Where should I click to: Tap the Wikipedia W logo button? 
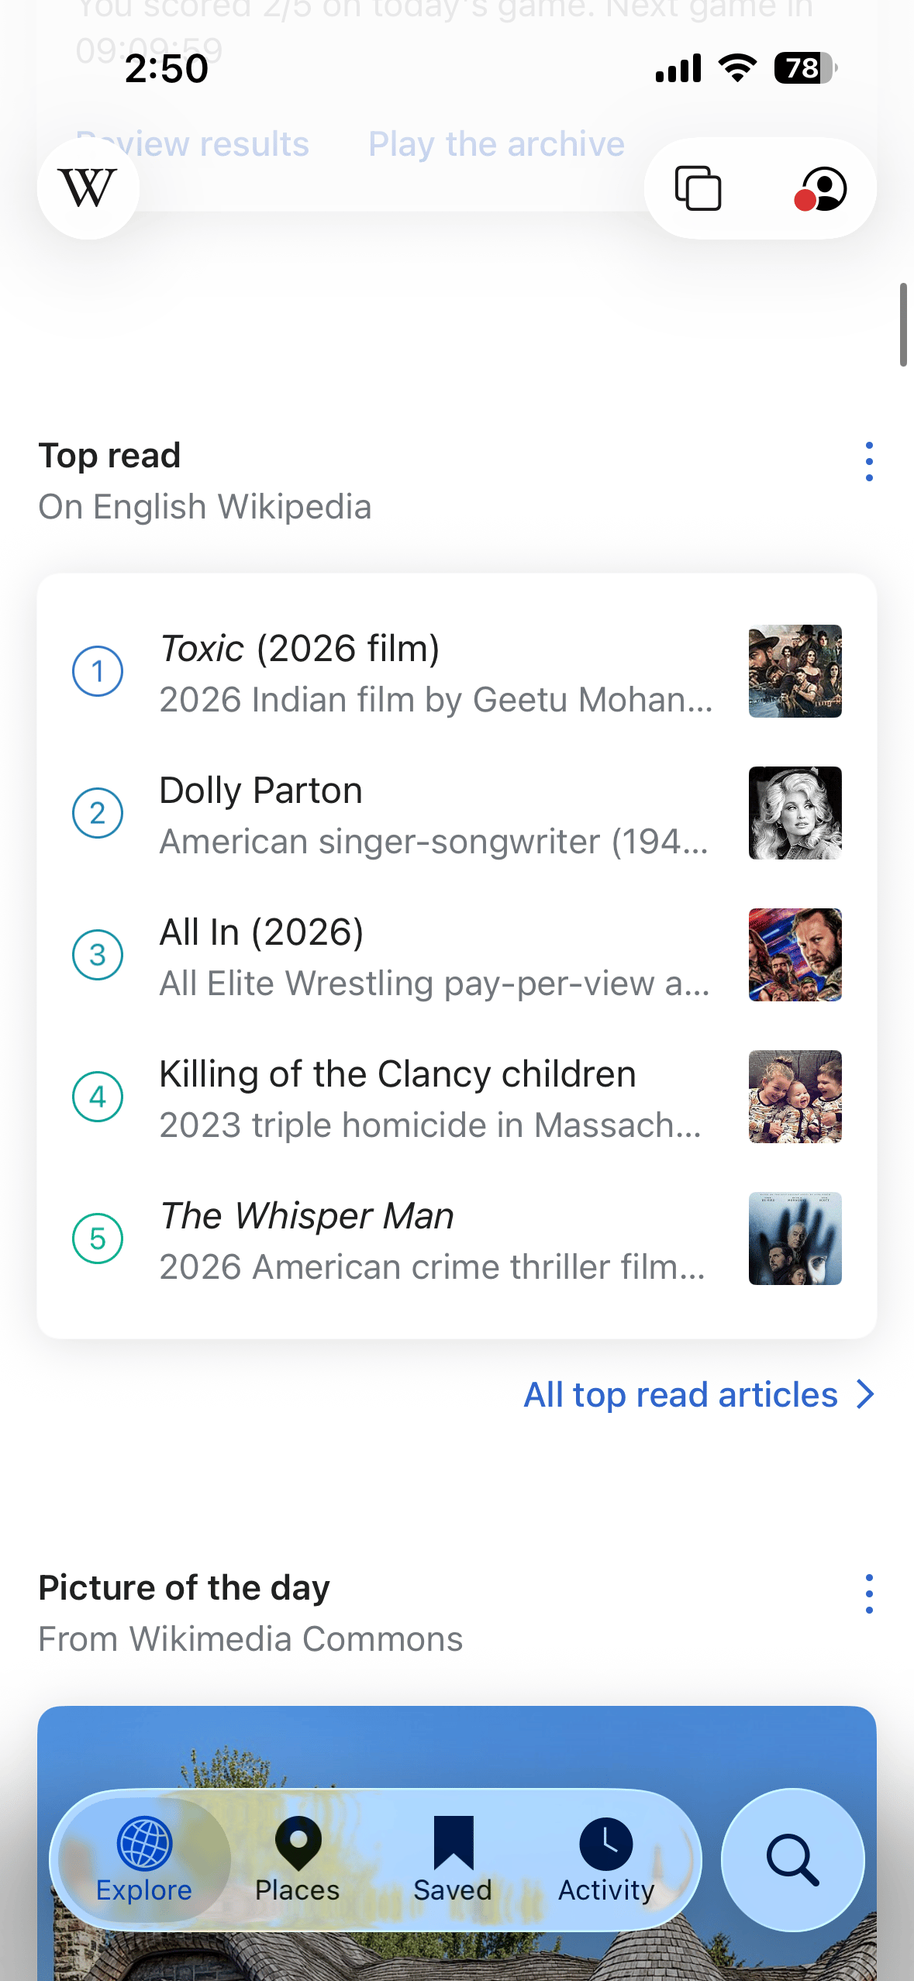[x=88, y=188]
